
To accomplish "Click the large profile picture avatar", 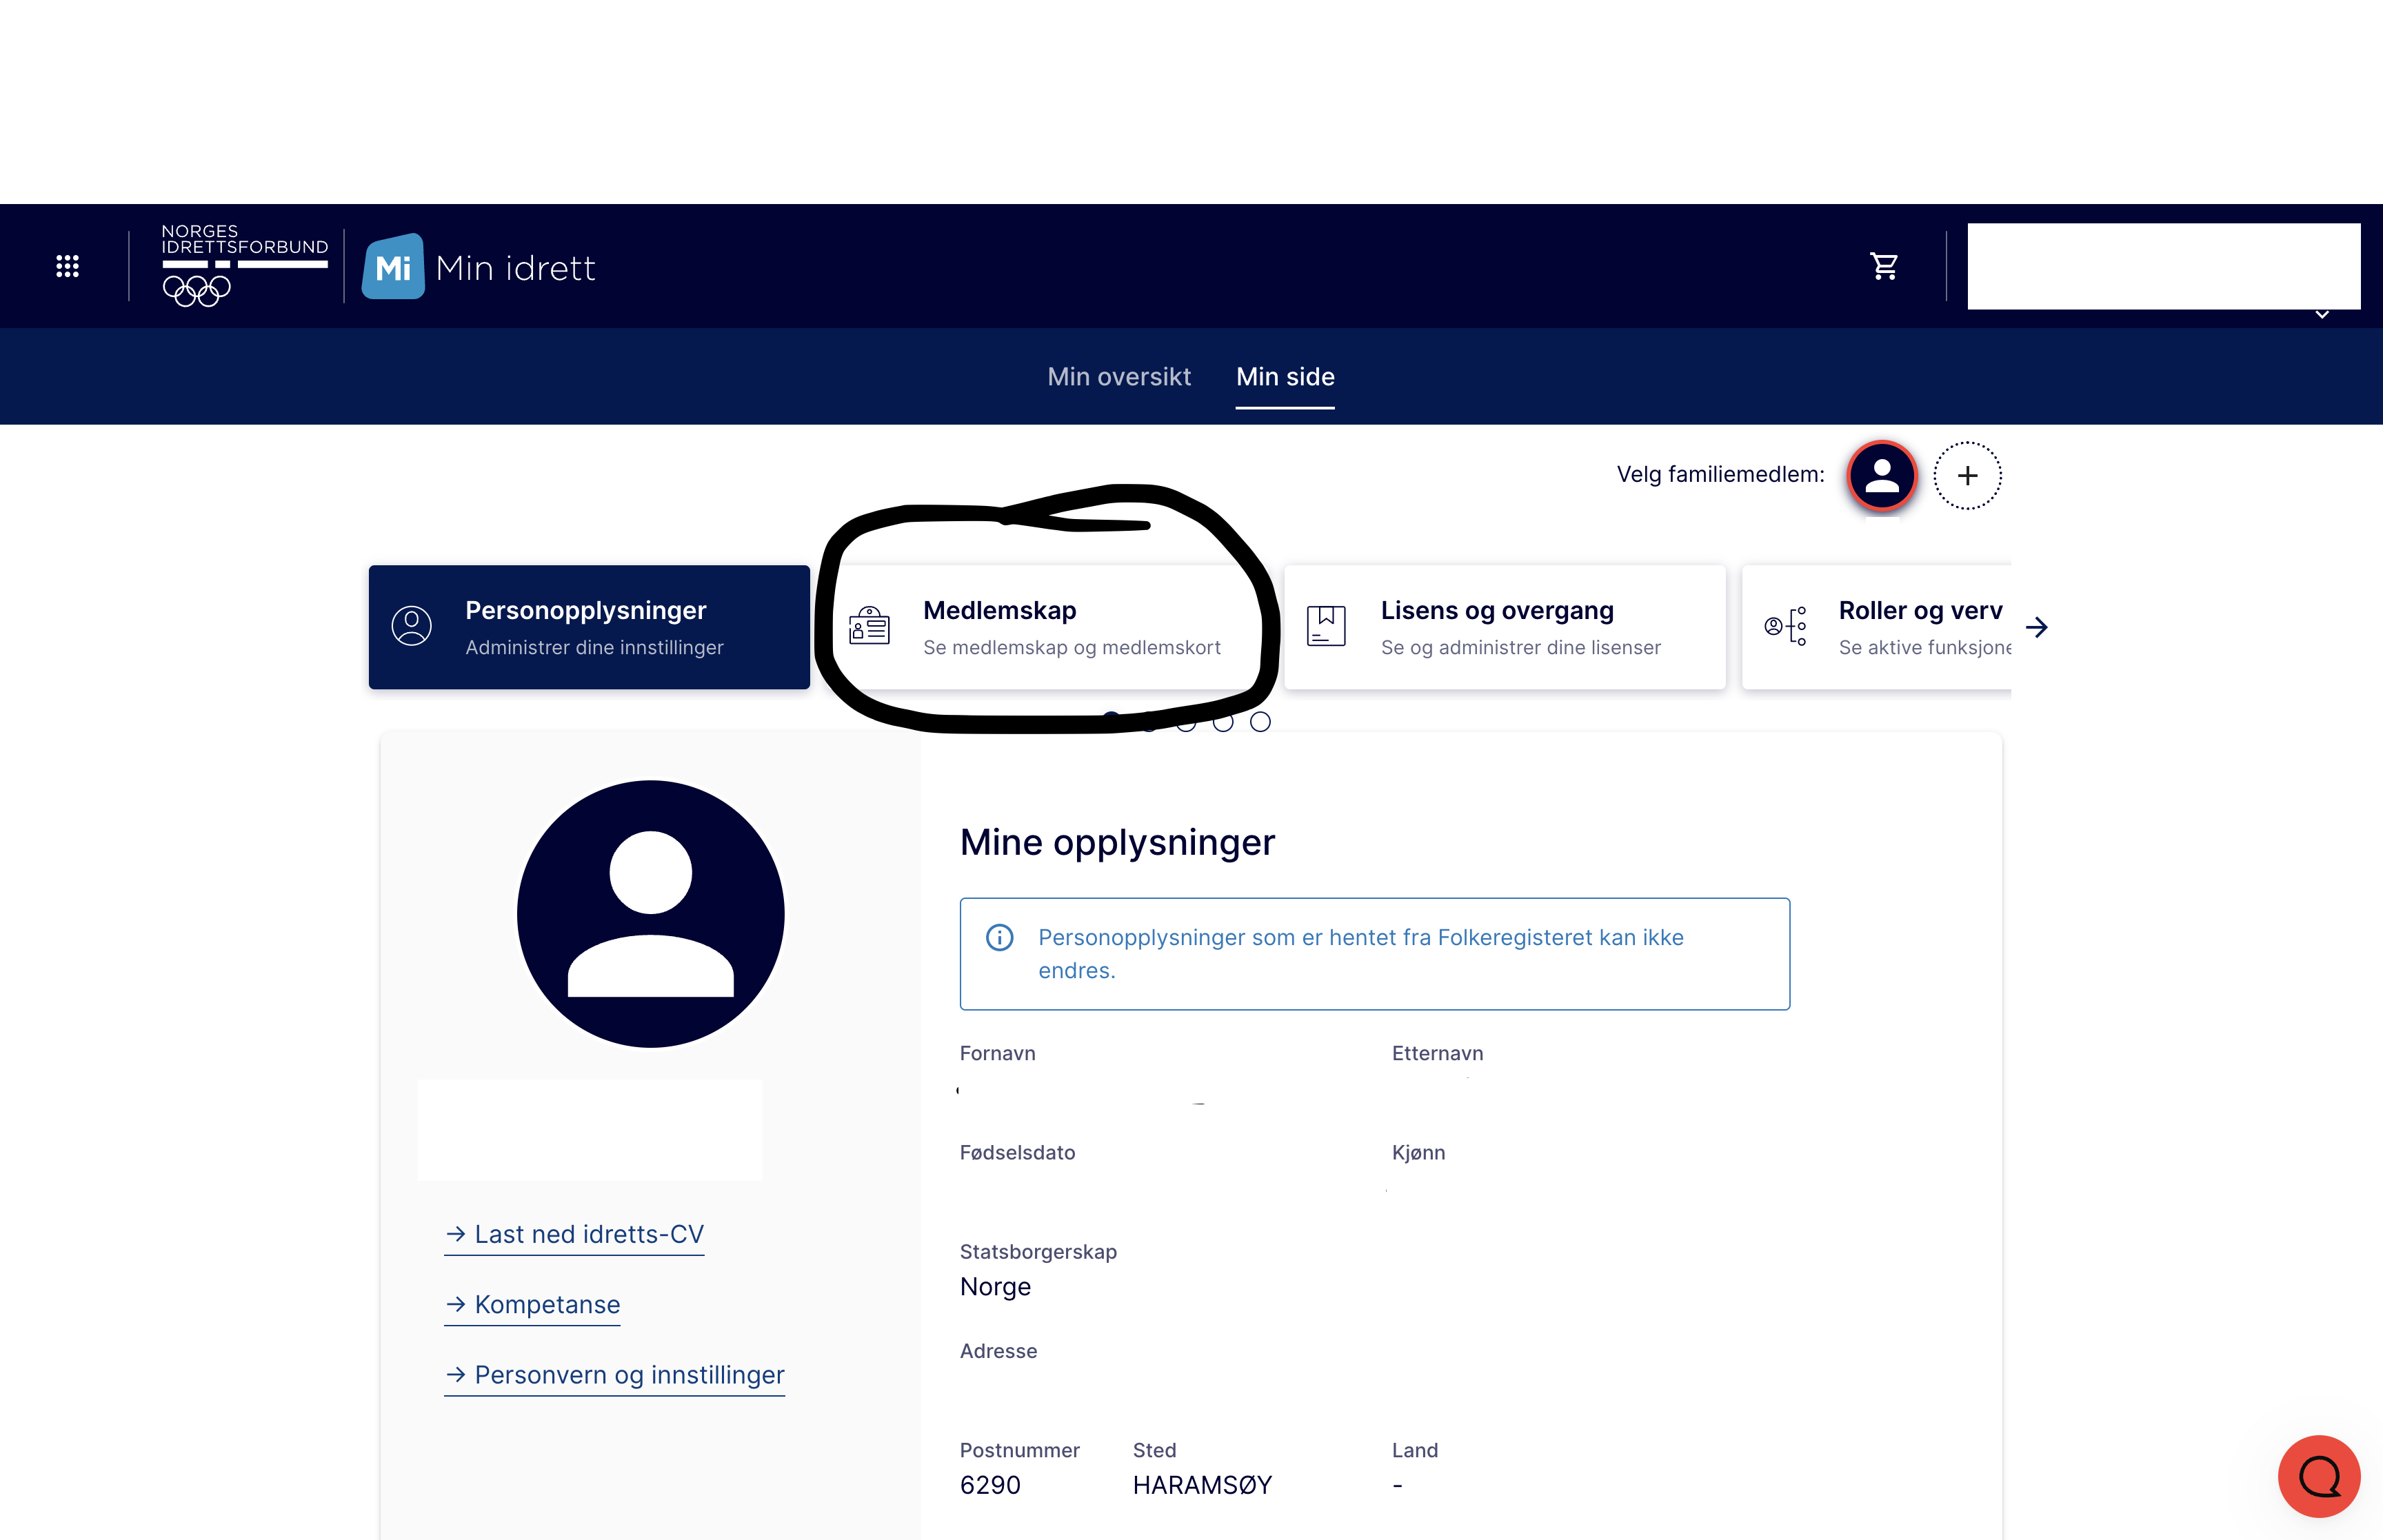I will click(x=651, y=914).
